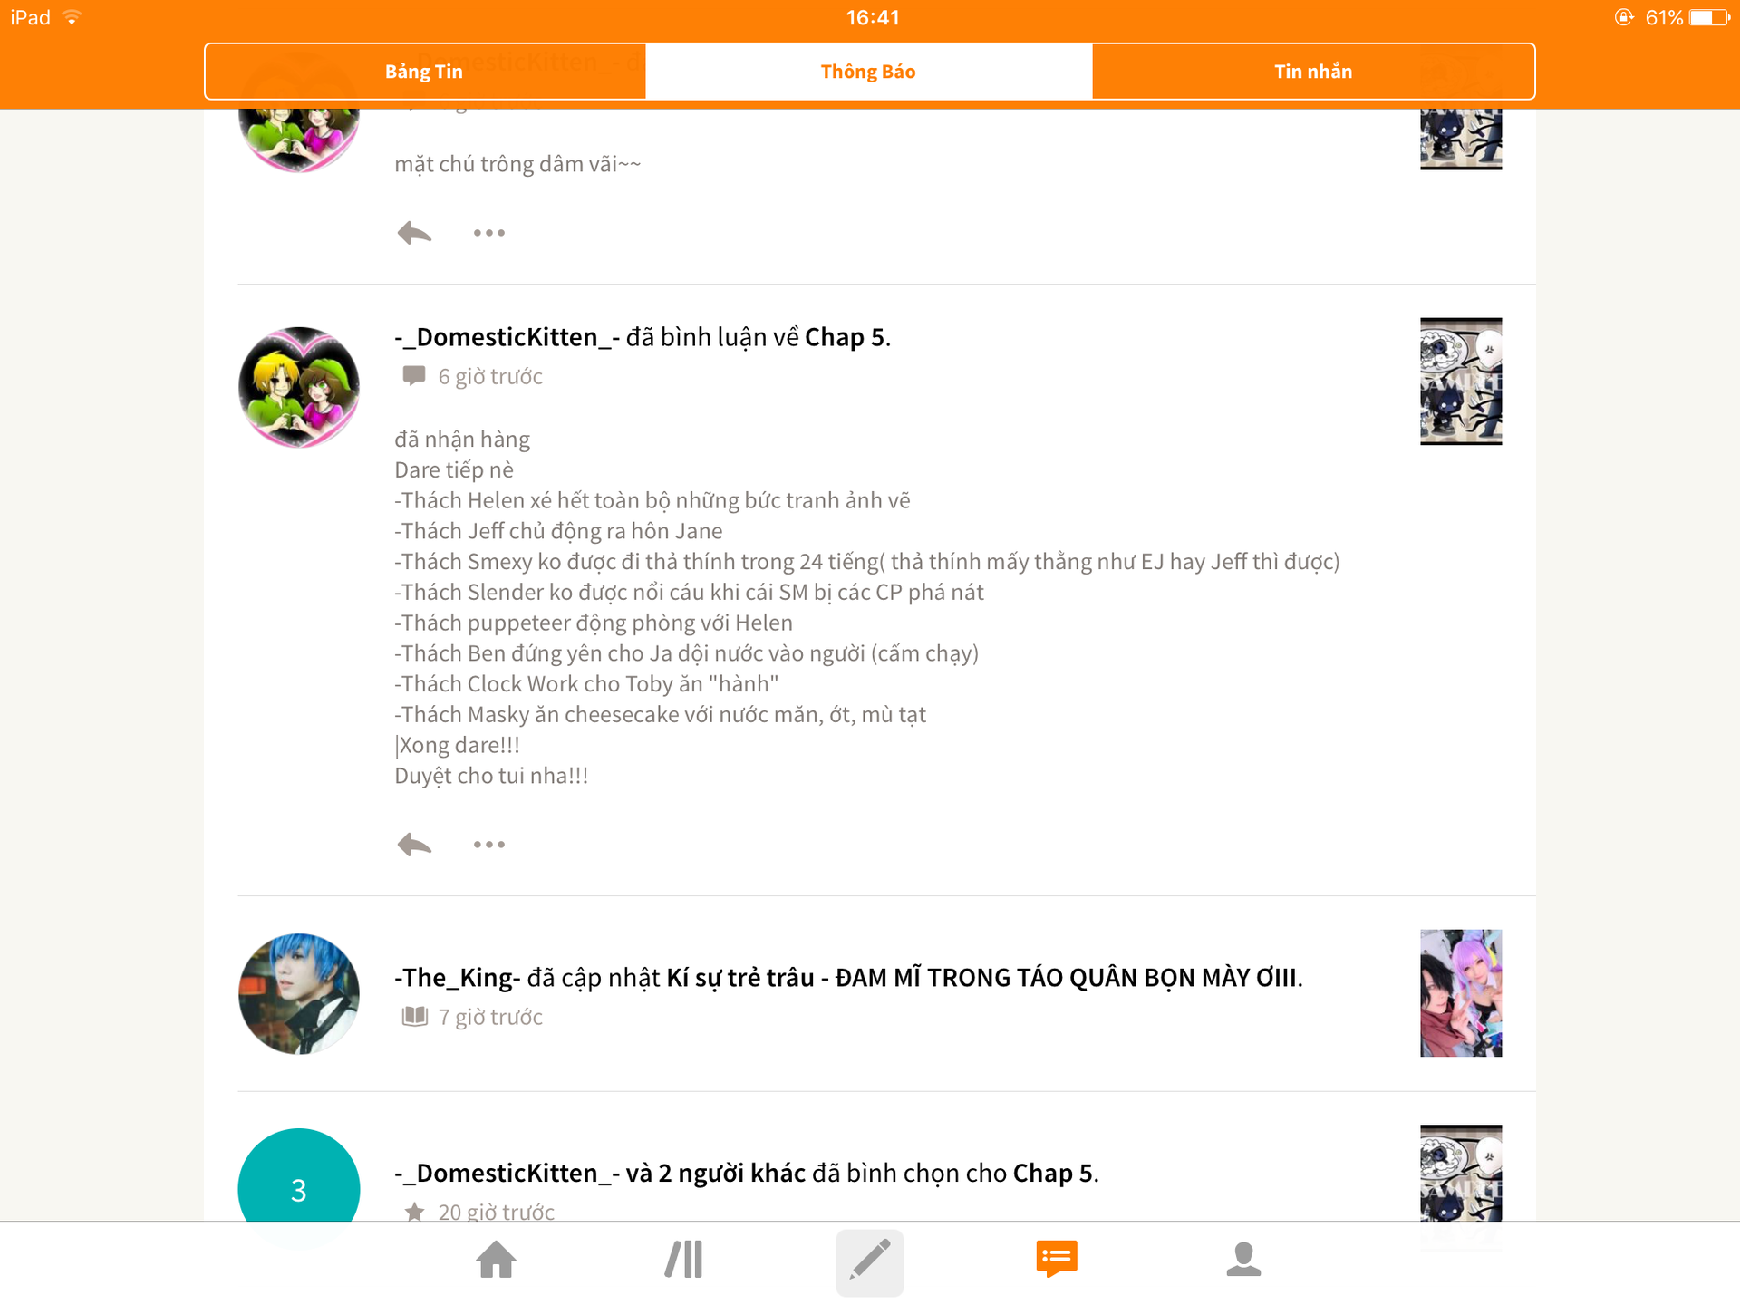The image size is (1740, 1305).
Task: Open the Library books icon
Action: coord(684,1260)
